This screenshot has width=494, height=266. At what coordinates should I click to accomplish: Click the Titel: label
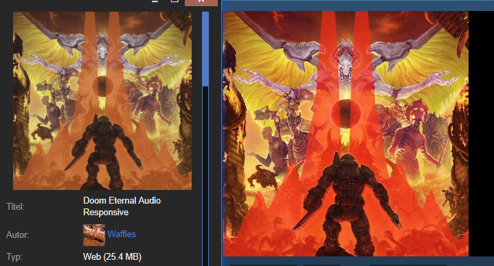click(x=15, y=206)
